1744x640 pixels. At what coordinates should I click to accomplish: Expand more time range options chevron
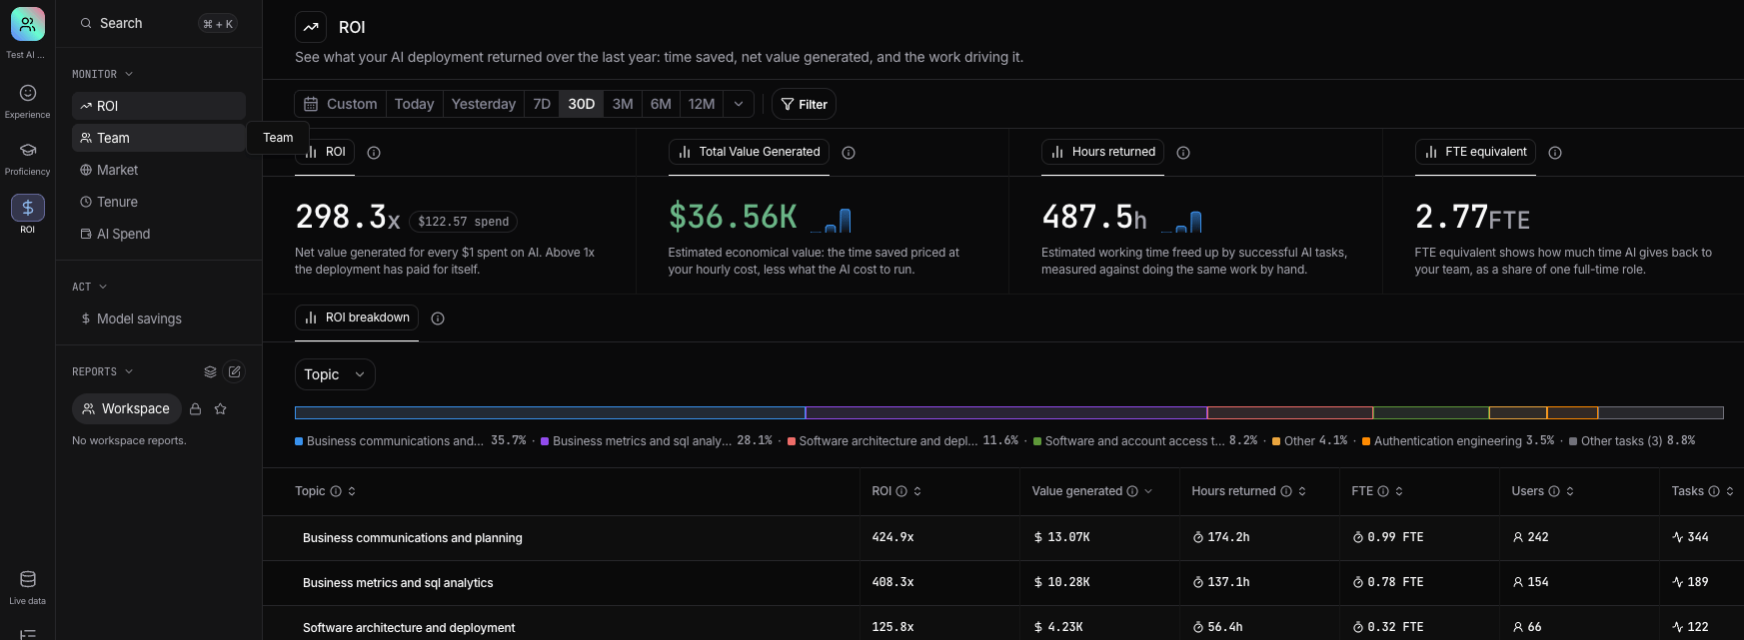739,104
